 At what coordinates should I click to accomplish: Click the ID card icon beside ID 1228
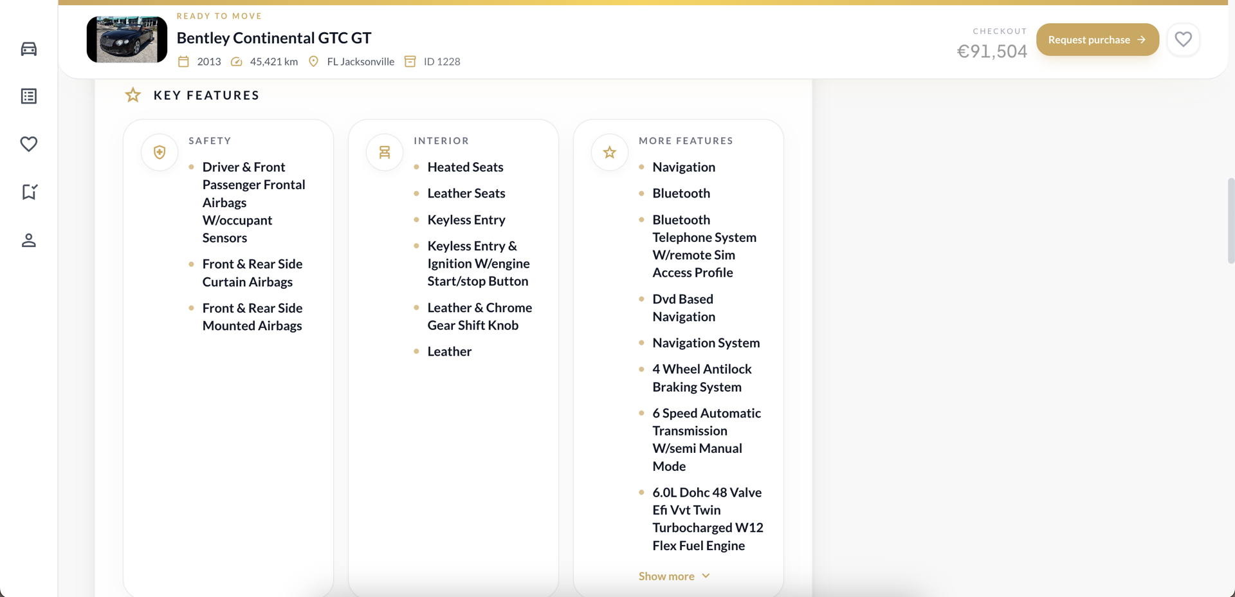pyautogui.click(x=410, y=62)
